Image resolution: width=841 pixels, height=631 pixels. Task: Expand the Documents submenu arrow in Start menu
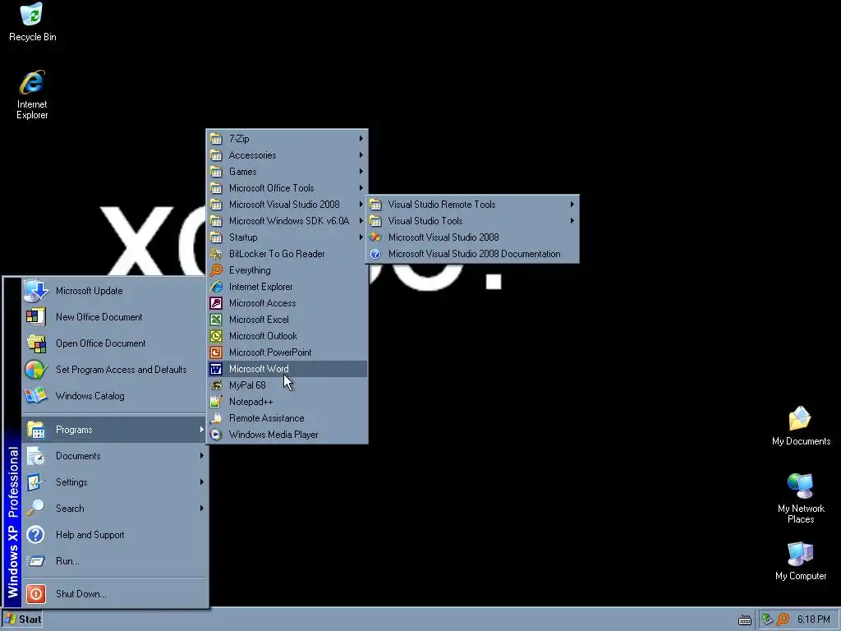tap(202, 455)
